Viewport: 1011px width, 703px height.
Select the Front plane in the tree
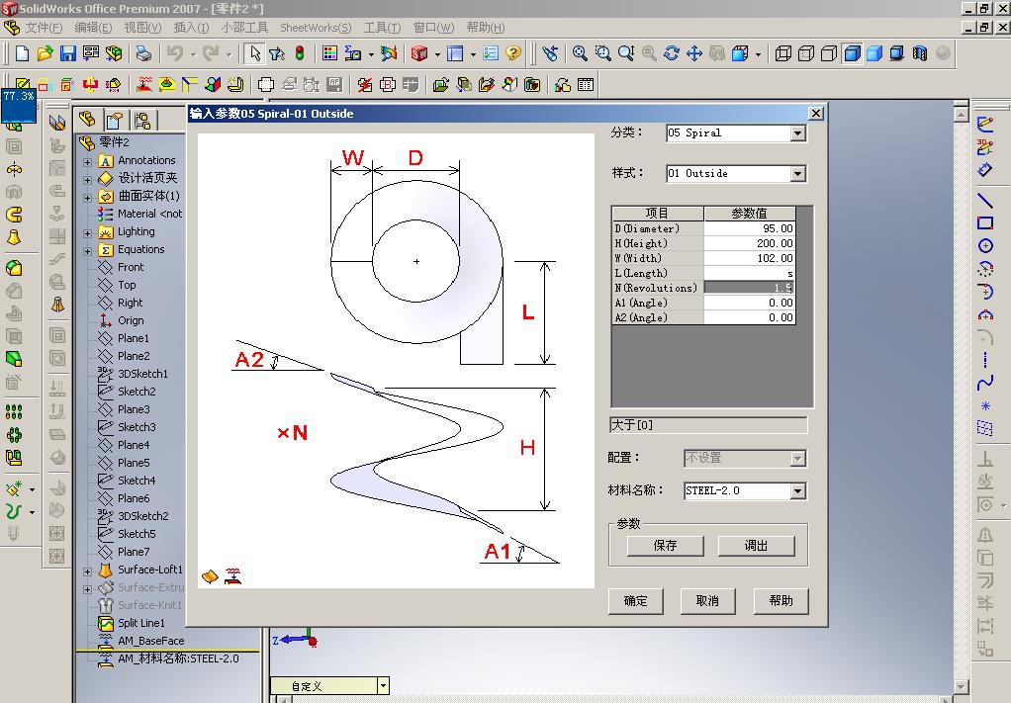[131, 267]
